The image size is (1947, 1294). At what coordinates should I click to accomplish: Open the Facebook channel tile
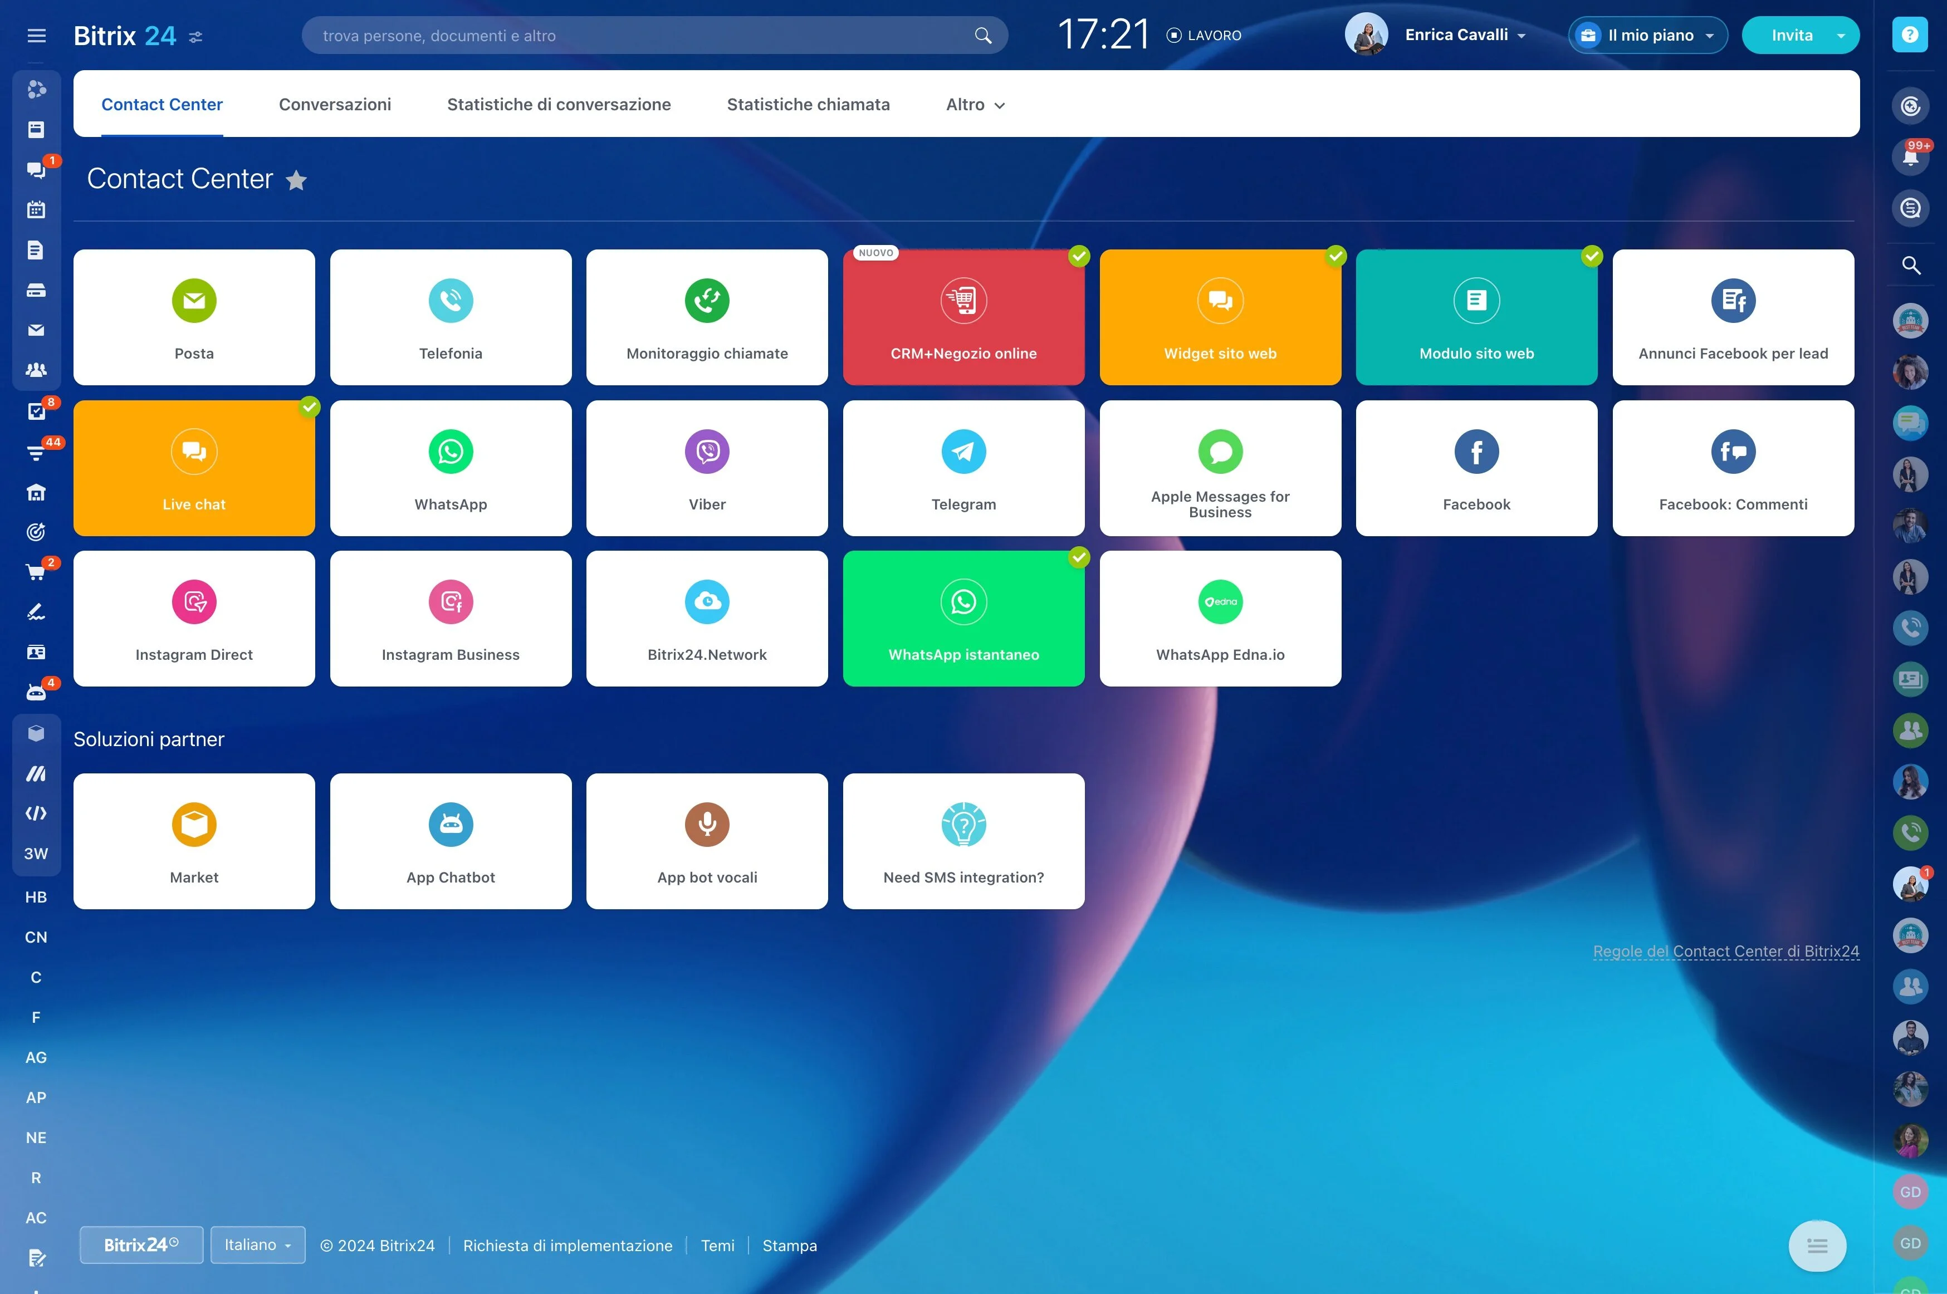coord(1476,468)
